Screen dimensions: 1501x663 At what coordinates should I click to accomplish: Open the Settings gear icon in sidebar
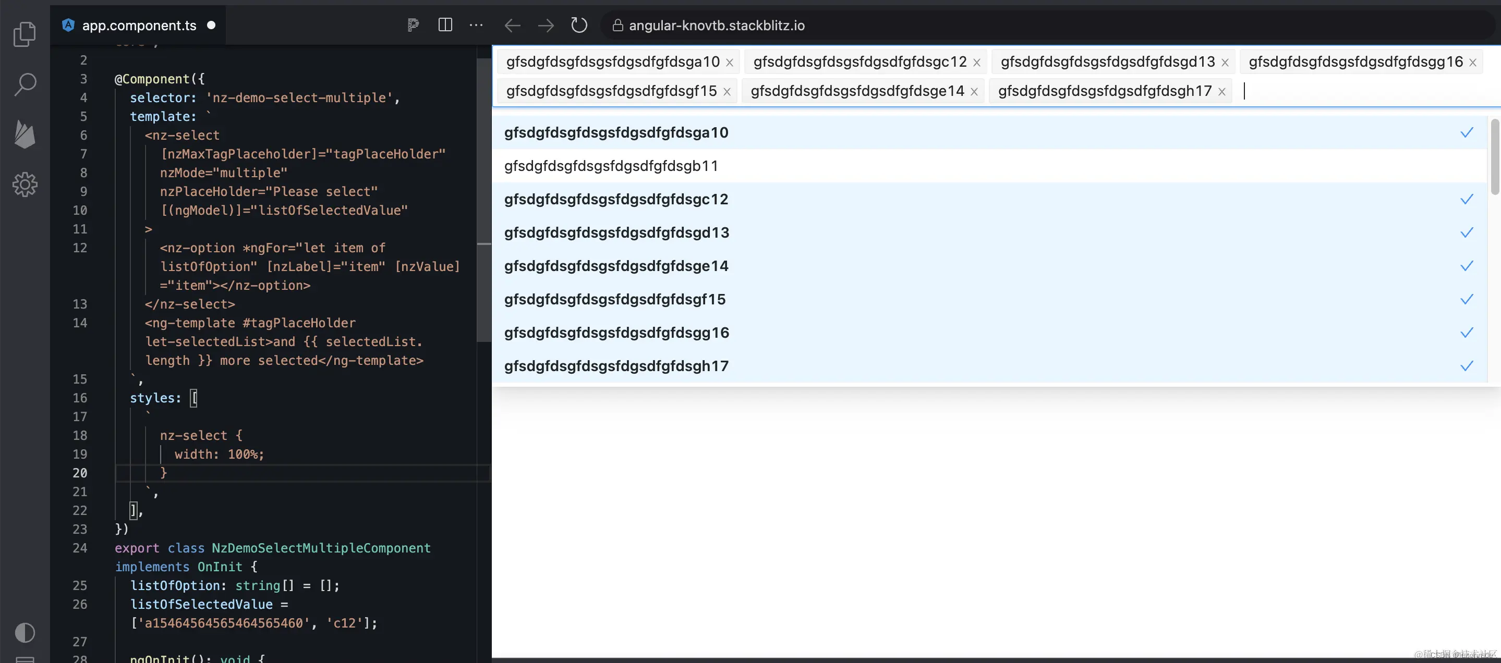tap(25, 185)
